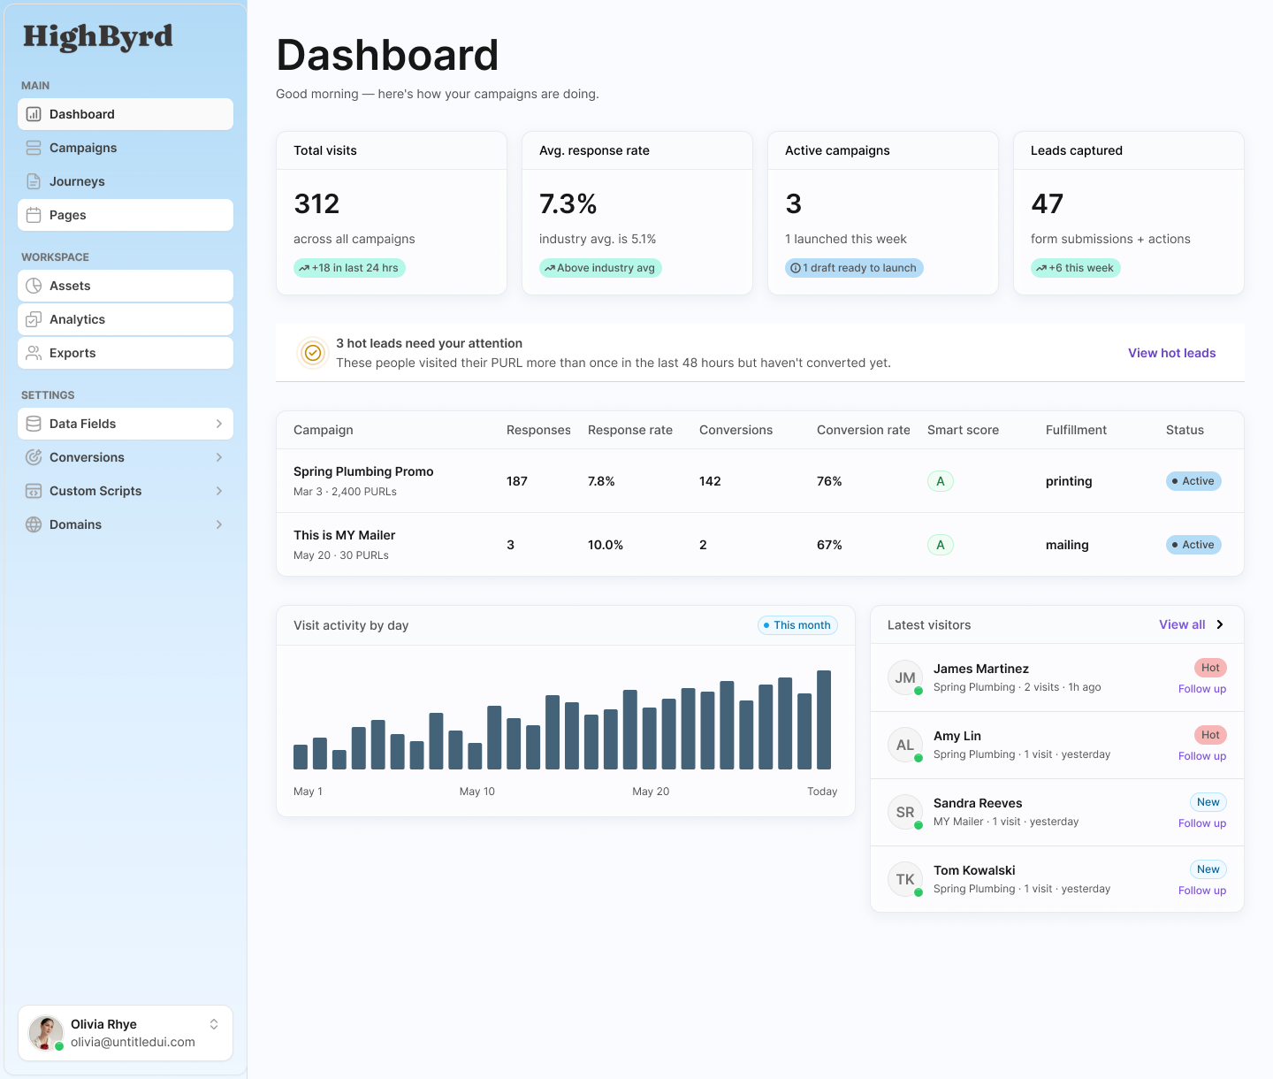Click the Above industry avg badge
The image size is (1273, 1079).
point(600,268)
